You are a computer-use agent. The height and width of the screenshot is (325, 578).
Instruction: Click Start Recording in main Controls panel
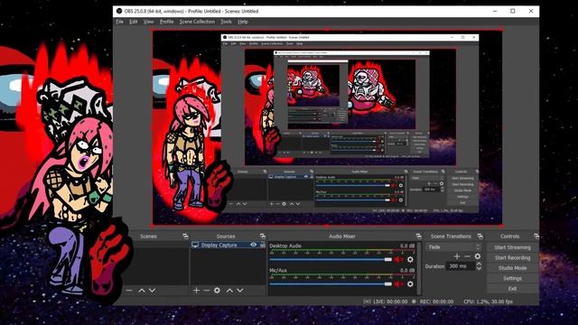click(x=512, y=258)
